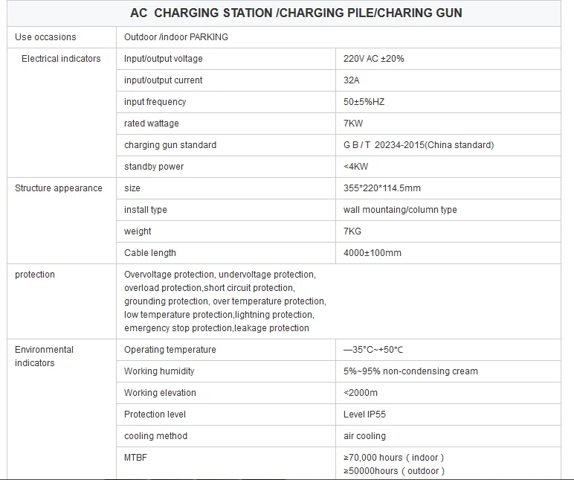Viewport: 574px width, 480px height.
Task: Click the "standby power" label
Action: (154, 167)
